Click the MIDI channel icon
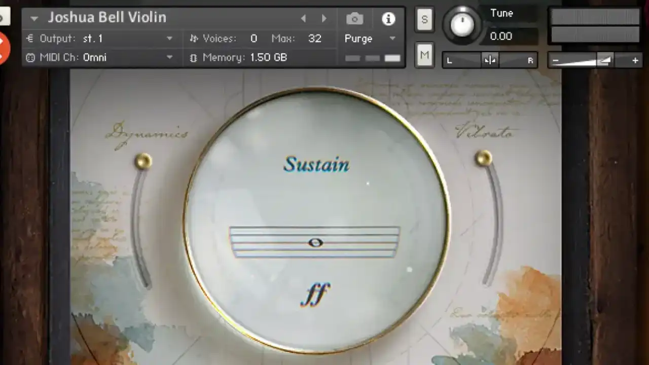Screen dimensions: 649x365 (30, 58)
